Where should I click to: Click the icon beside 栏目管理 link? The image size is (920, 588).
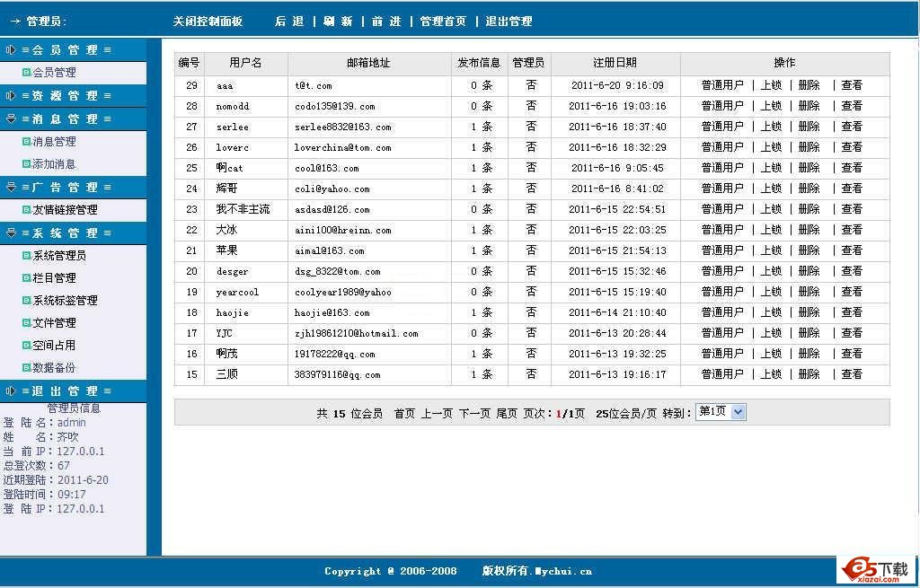coord(26,278)
